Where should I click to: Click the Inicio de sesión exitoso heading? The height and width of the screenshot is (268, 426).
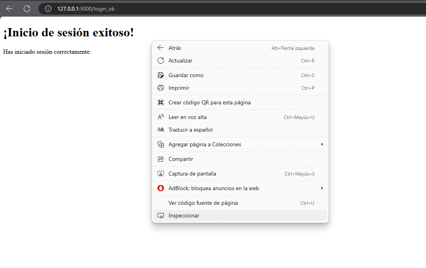pos(69,32)
